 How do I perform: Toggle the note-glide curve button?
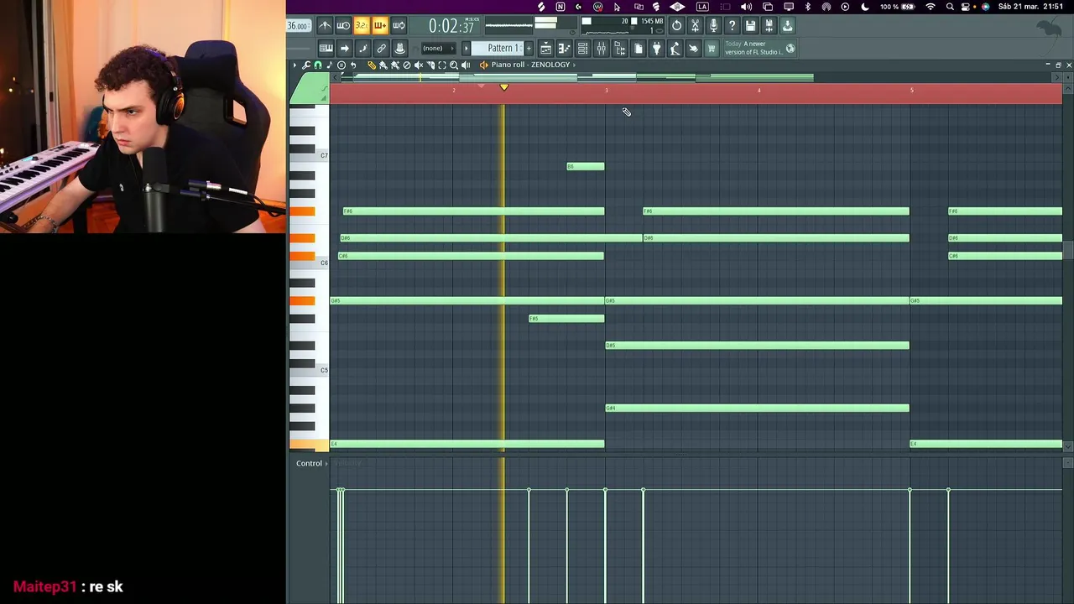[362, 48]
